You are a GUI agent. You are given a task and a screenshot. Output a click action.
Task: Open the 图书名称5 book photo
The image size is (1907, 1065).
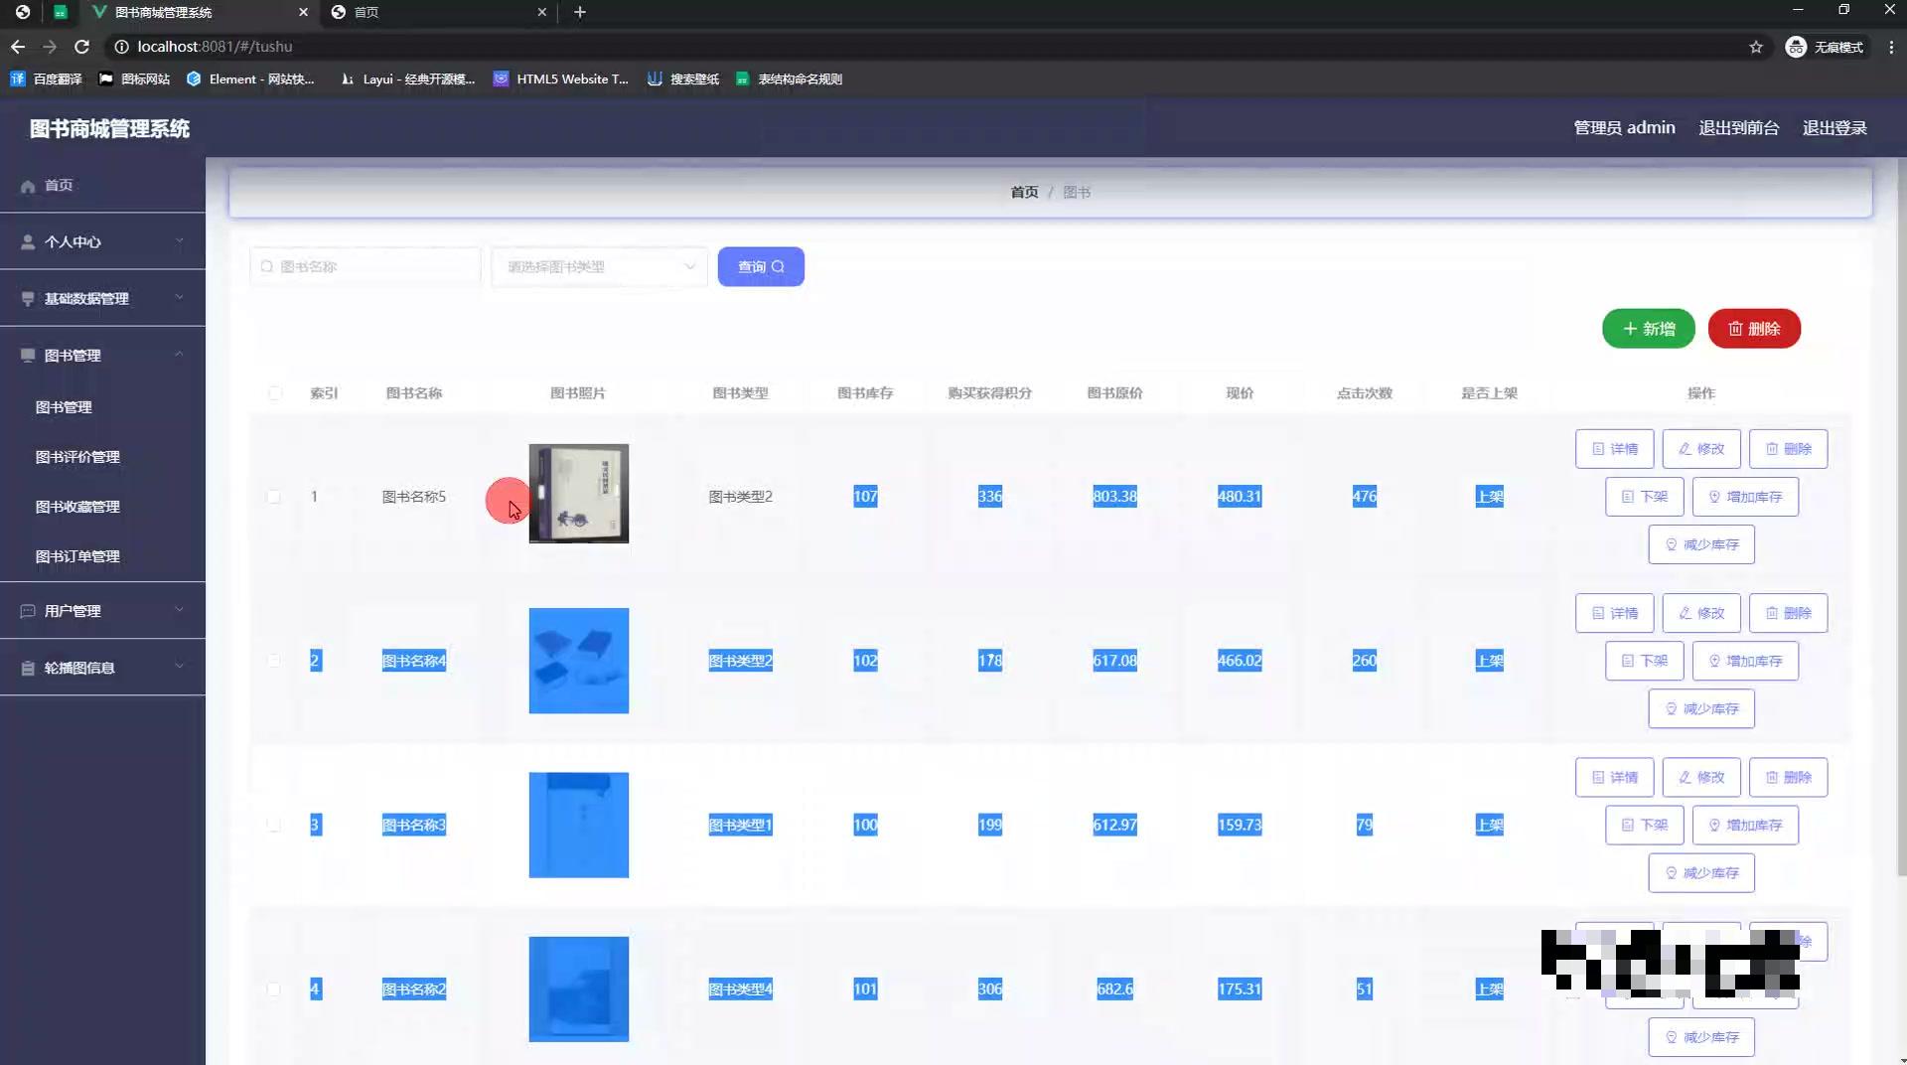tap(578, 494)
